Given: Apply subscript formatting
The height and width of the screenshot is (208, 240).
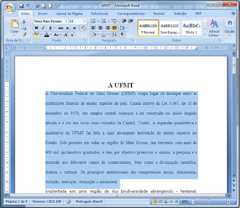Looking at the screenshot, I should tap(68, 28).
